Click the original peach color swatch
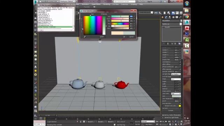224x126 pixels. point(117,33)
